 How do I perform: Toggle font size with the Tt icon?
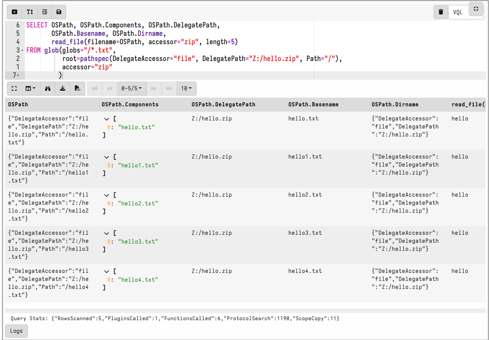coord(29,12)
